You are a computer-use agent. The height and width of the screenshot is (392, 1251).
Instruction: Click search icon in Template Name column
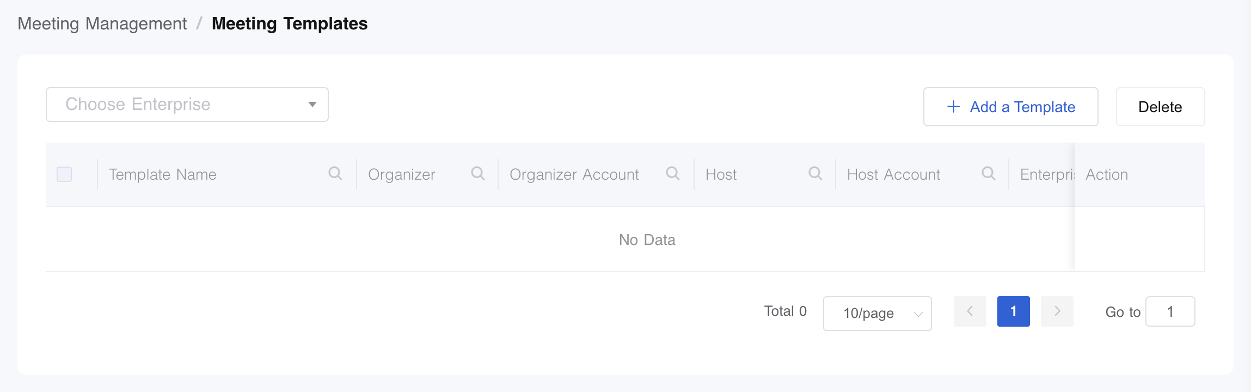tap(335, 174)
